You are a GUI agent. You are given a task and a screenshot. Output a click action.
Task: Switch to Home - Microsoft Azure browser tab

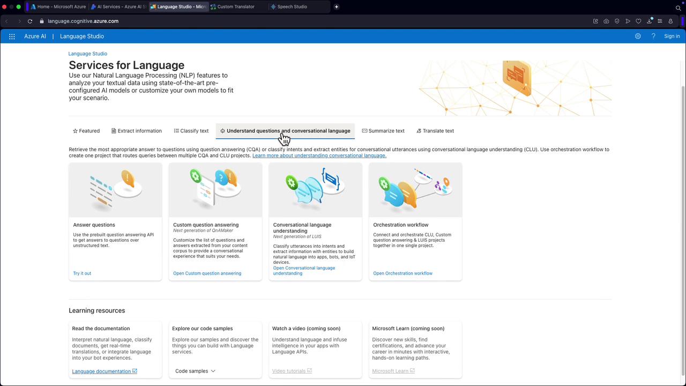coord(58,7)
